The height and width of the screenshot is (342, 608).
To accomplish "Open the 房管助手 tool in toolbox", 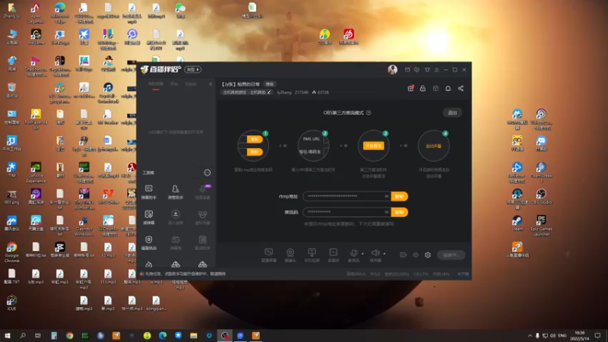I will point(176,192).
